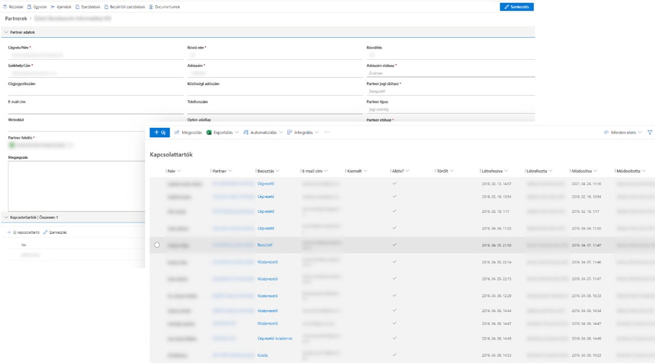Viewport: 655px width, 363px height.
Task: Collapse the Partner adatok section
Action: 6,32
